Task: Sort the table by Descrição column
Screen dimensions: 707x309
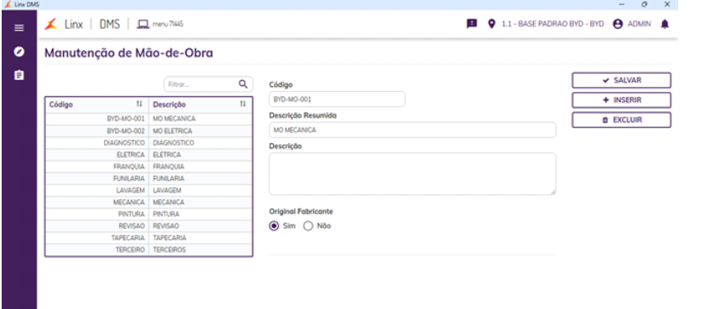Action: tap(243, 105)
